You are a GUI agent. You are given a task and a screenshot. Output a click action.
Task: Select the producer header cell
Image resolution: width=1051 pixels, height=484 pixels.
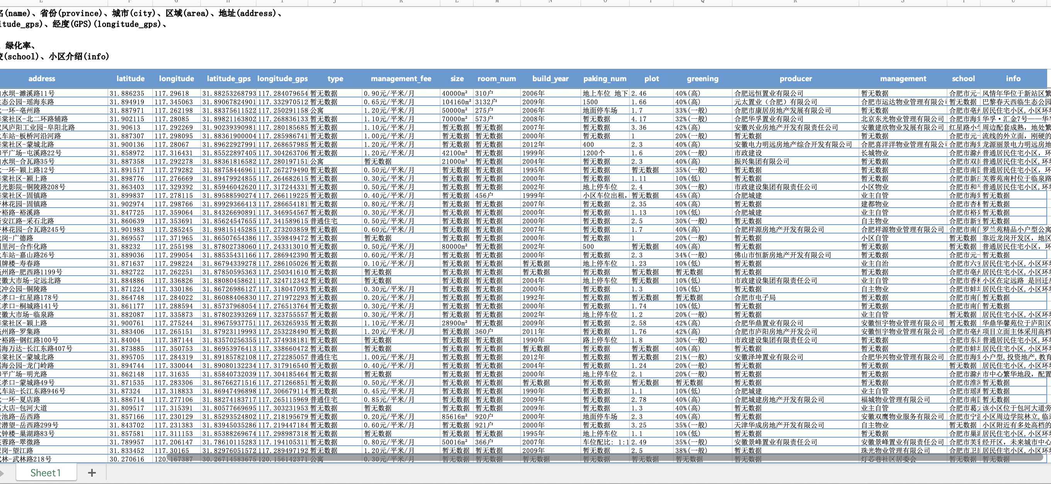click(795, 78)
